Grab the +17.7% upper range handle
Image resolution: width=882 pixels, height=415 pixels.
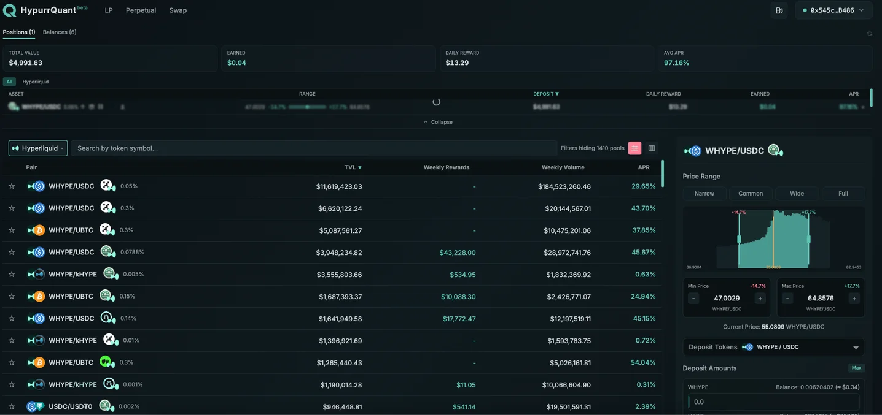(x=809, y=239)
